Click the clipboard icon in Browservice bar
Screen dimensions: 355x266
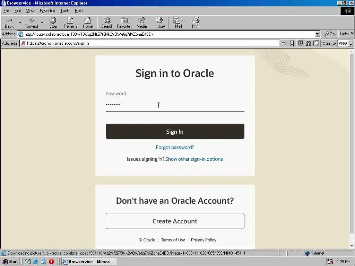[316, 43]
